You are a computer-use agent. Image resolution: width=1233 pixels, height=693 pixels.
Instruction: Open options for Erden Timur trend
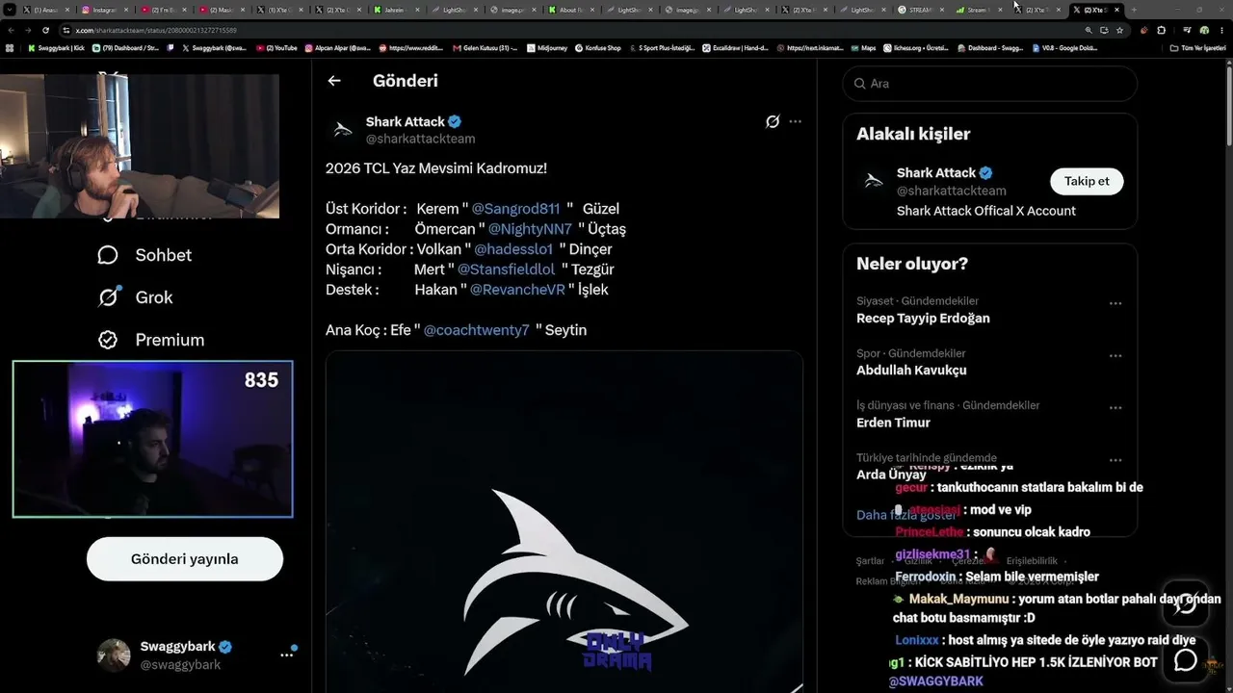coord(1115,407)
